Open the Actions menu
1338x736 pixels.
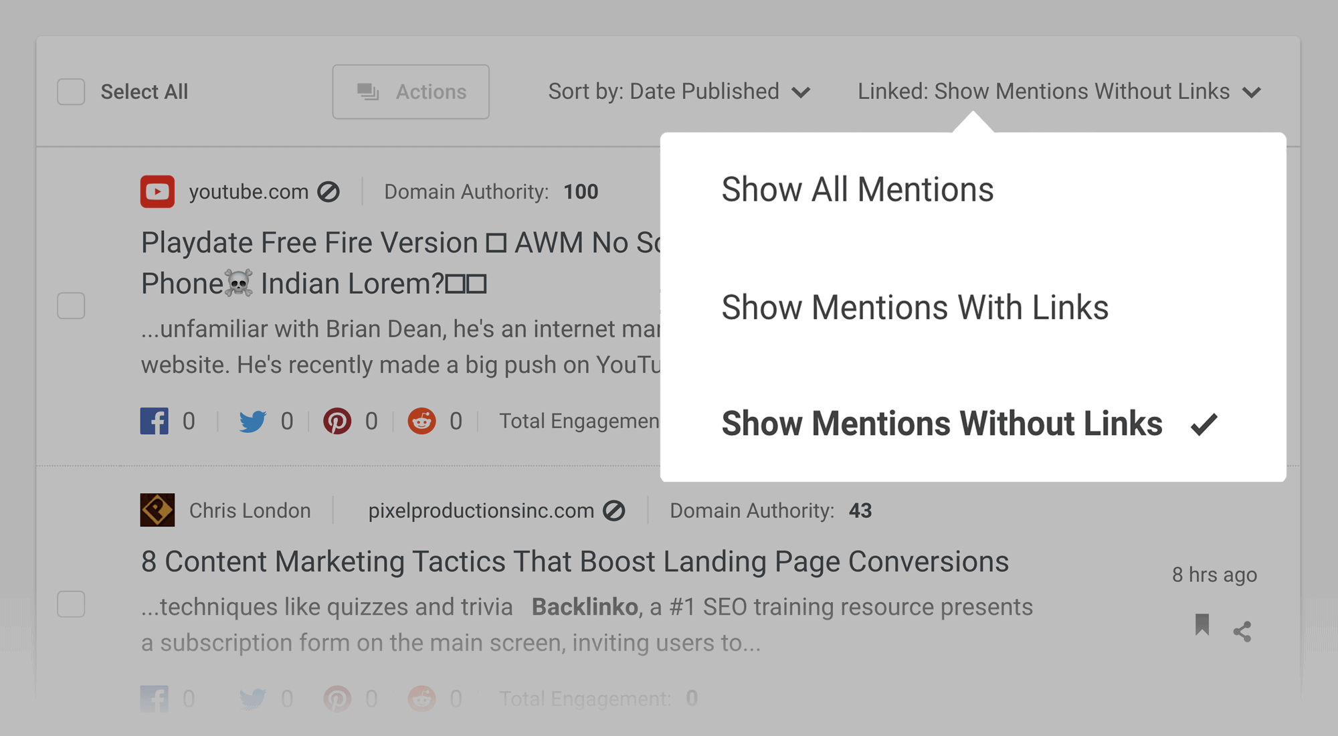click(410, 92)
